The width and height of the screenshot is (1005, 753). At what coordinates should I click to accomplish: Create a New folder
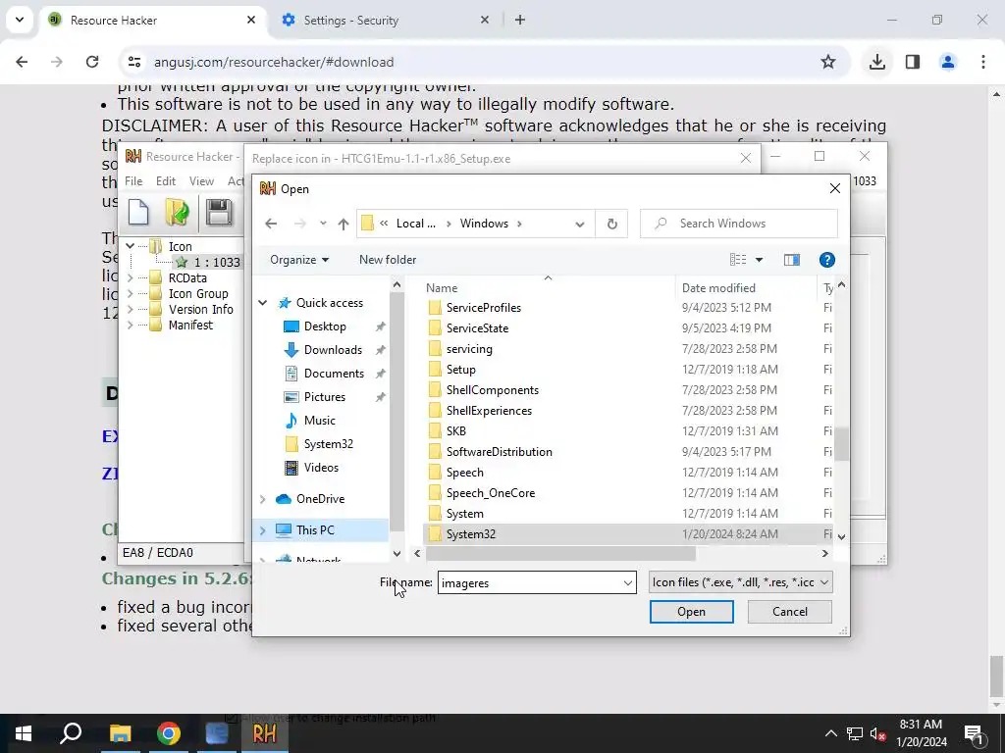(x=387, y=260)
